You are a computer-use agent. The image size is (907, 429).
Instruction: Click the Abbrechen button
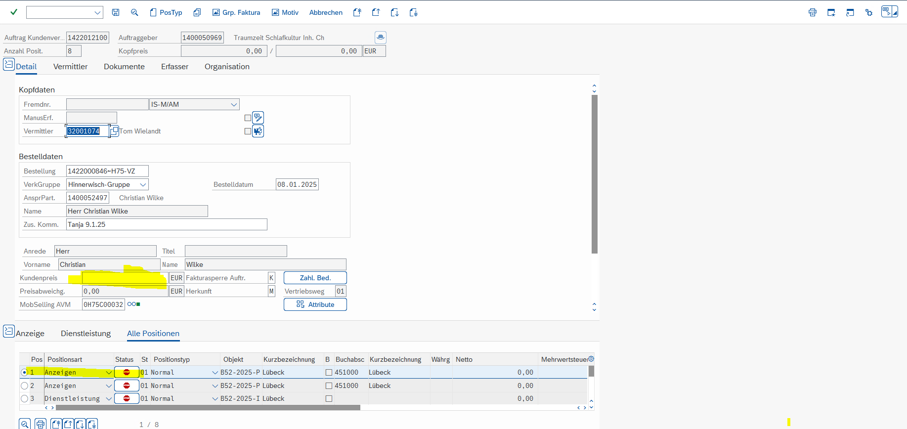[326, 12]
